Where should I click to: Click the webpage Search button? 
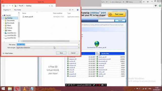click(120, 20)
